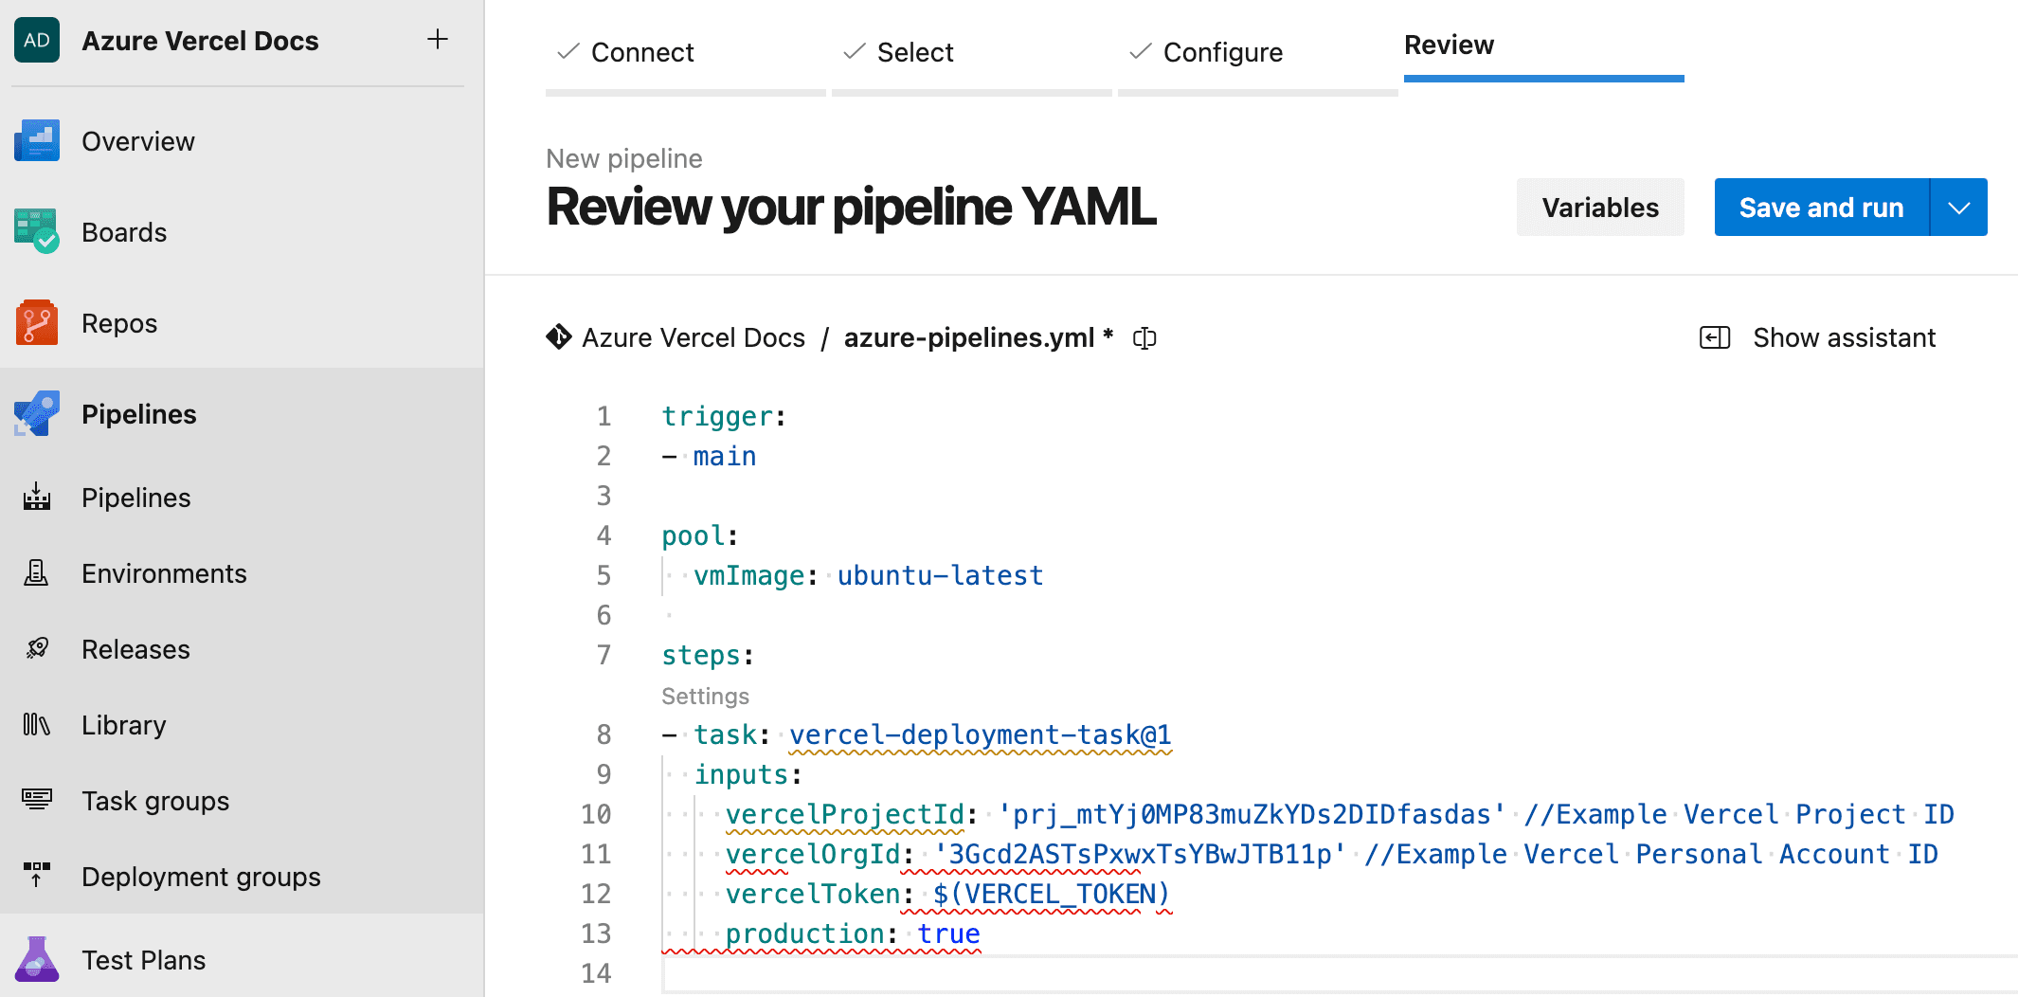Open the Repos section
The width and height of the screenshot is (2018, 997).
pos(118,322)
